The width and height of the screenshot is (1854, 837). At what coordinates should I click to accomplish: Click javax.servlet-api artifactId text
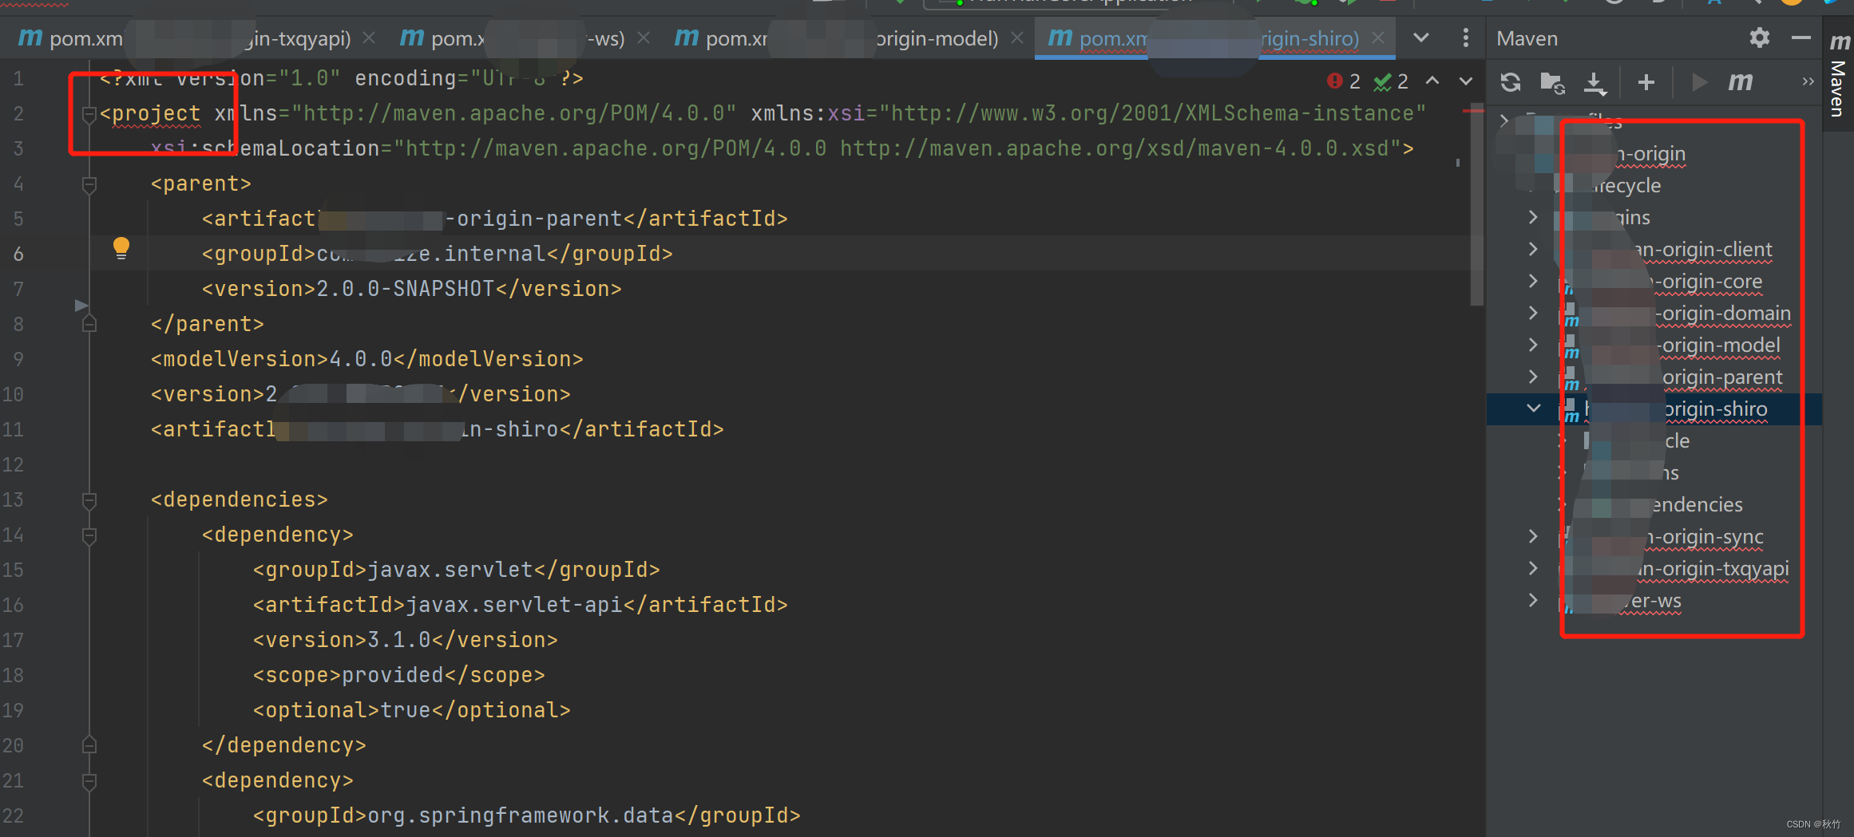(514, 605)
